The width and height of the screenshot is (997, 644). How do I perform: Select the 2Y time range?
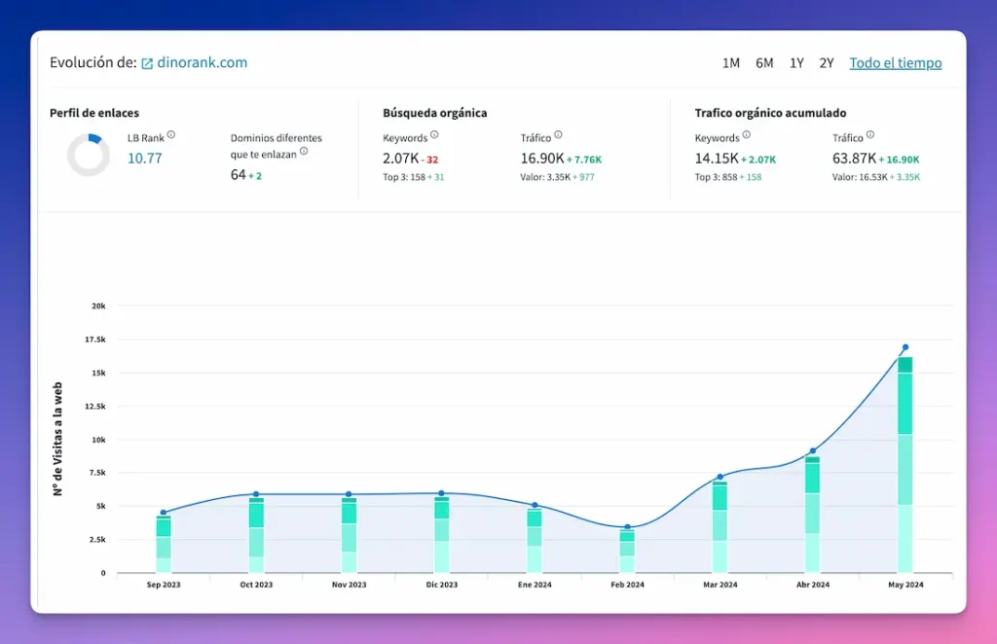(x=827, y=63)
